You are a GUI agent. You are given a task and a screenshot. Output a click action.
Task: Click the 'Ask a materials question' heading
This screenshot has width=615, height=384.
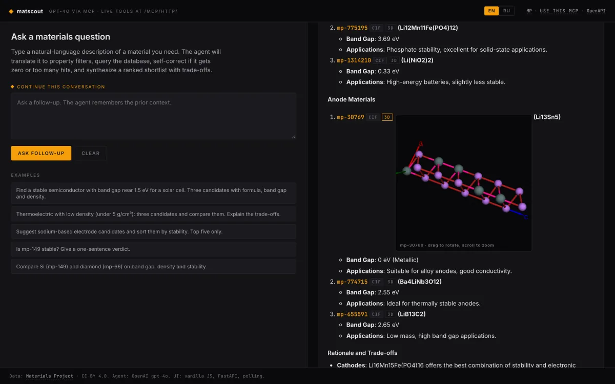(x=60, y=37)
